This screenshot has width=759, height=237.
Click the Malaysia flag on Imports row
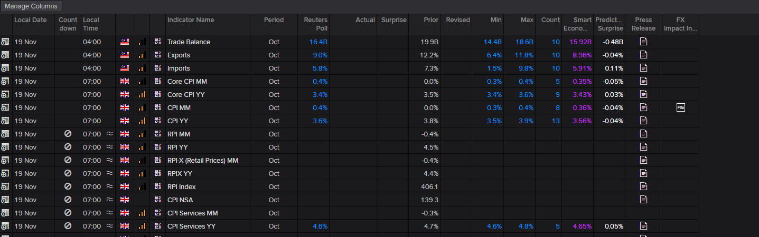[x=125, y=68]
